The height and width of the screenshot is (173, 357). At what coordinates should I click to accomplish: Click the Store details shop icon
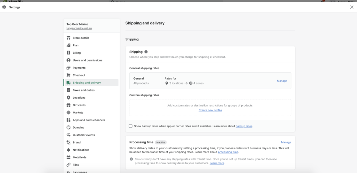point(69,38)
